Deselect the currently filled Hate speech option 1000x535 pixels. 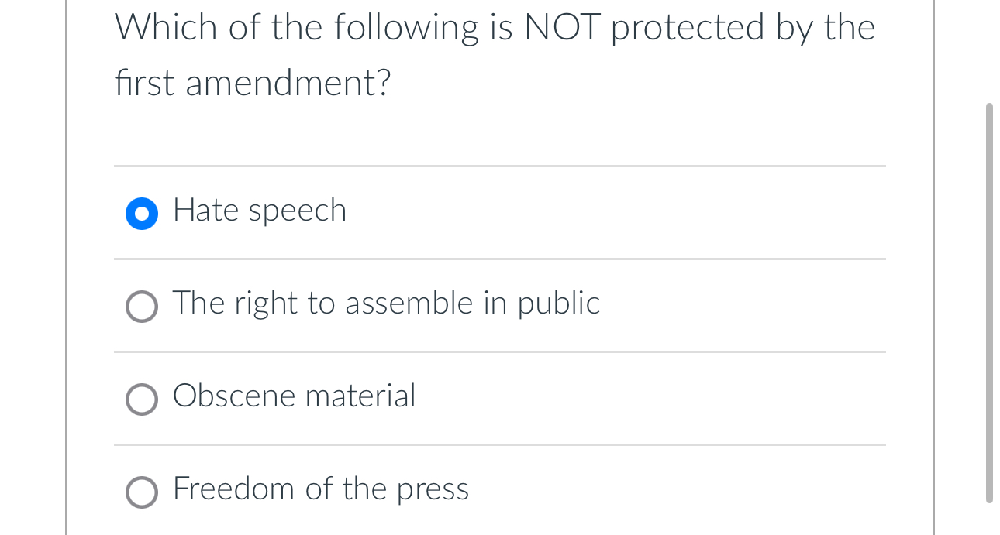pos(141,213)
